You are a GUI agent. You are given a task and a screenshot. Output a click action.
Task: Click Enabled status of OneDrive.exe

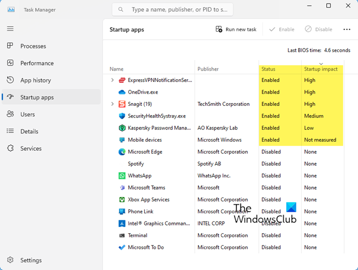tap(271, 92)
